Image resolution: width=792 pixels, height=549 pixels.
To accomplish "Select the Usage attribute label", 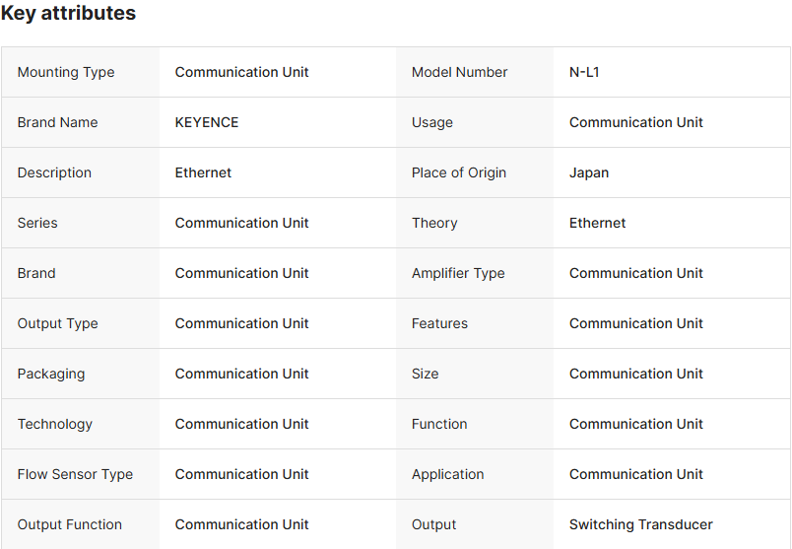I will coord(432,122).
